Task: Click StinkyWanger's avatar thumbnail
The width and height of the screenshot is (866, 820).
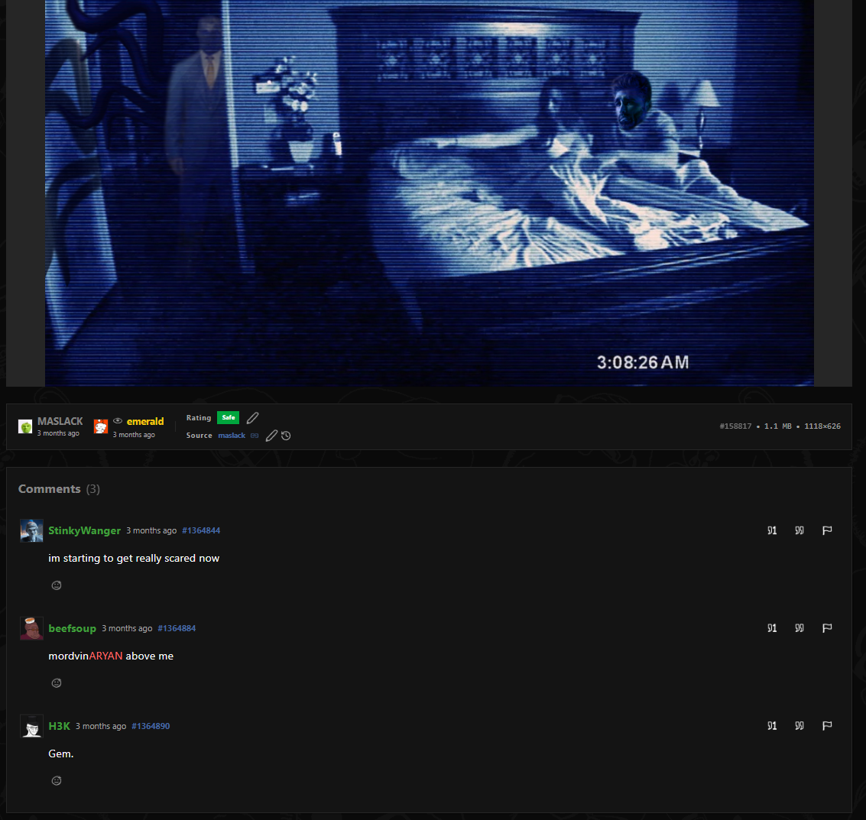Action: pyautogui.click(x=31, y=530)
